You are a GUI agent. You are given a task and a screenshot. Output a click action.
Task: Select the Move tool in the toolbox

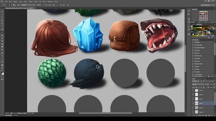[x=2, y=11]
